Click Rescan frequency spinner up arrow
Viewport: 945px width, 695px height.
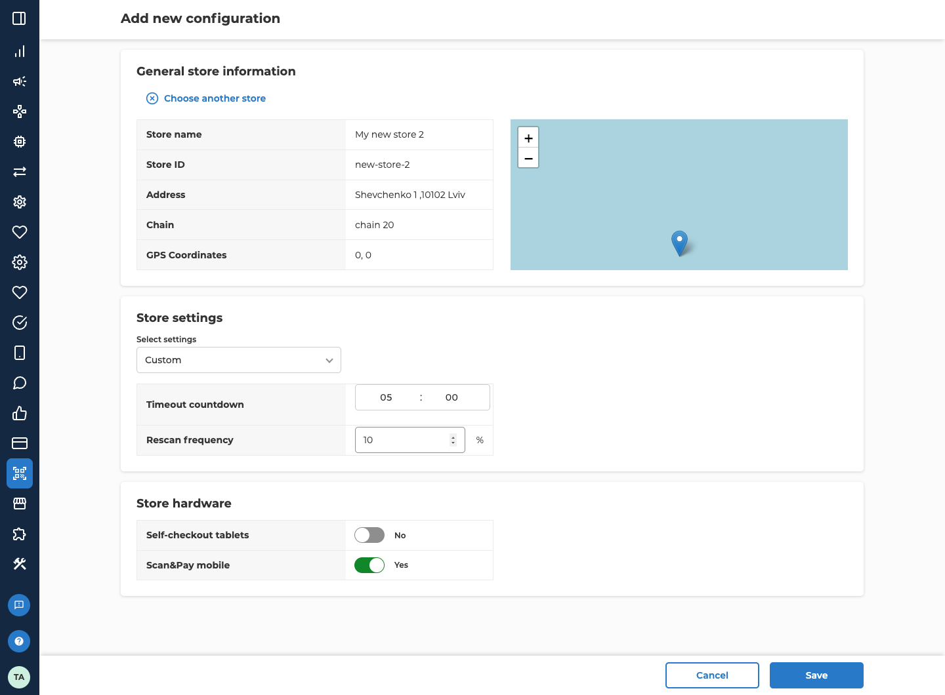tap(453, 437)
